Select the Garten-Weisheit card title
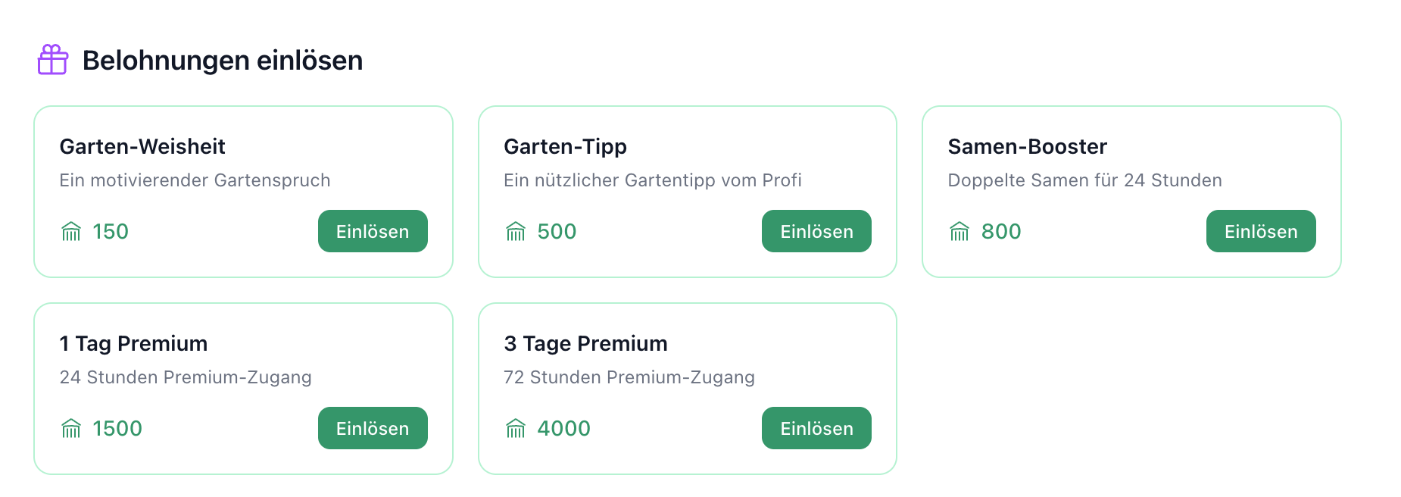This screenshot has width=1401, height=497. click(142, 146)
